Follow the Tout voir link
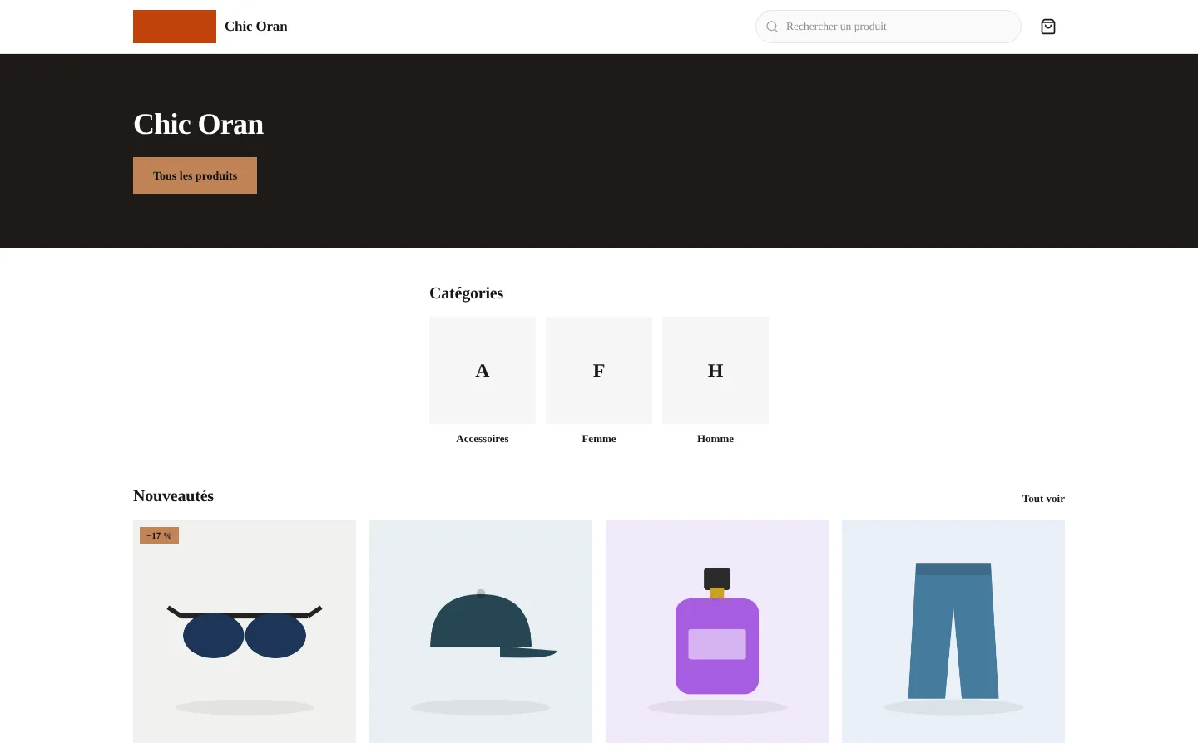The height and width of the screenshot is (748, 1198). pos(1043,499)
